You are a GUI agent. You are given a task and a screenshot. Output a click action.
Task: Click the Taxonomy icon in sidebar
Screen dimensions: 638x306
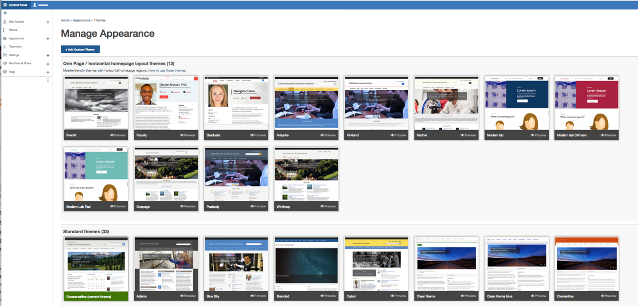click(x=4, y=46)
